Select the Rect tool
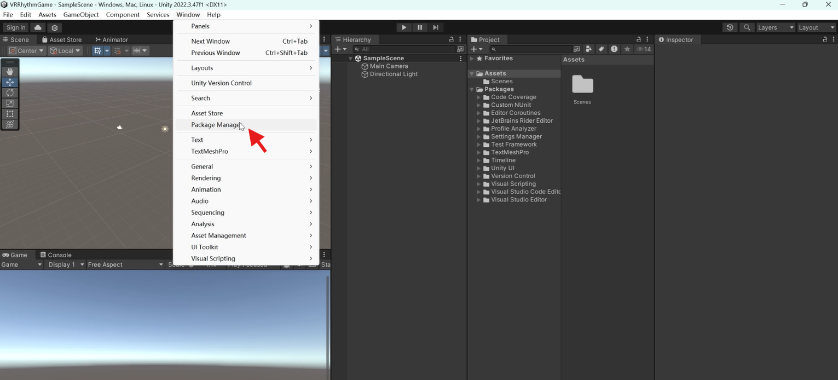838x380 pixels. coord(10,114)
